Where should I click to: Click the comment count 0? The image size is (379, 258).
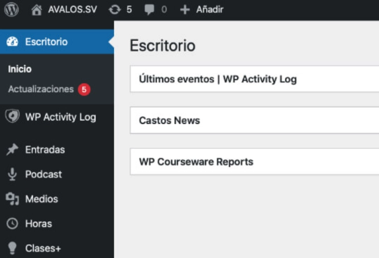tap(164, 9)
